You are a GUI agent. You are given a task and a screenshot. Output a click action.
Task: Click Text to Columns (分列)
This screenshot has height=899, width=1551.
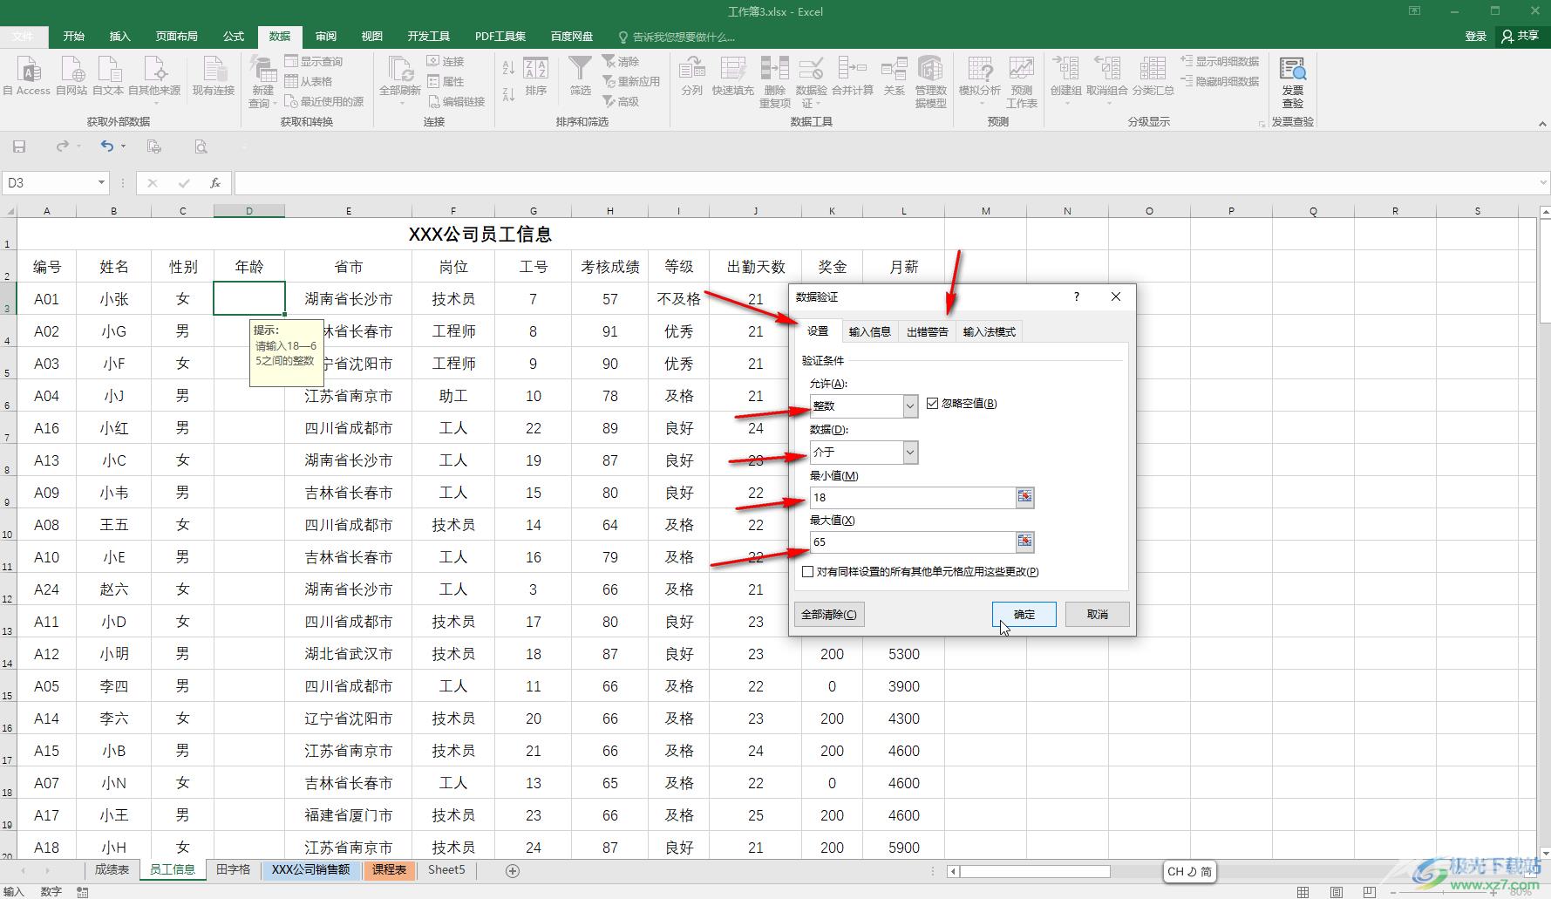[691, 75]
